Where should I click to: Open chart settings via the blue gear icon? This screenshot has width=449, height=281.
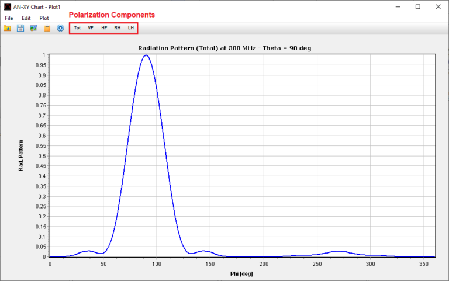[x=60, y=28]
